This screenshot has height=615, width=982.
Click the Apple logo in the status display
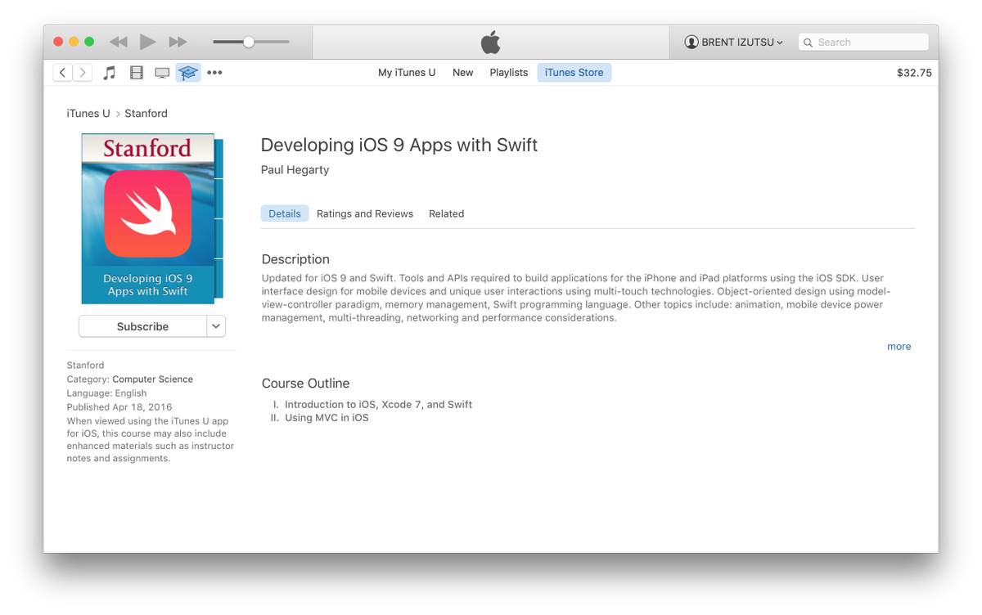point(490,42)
